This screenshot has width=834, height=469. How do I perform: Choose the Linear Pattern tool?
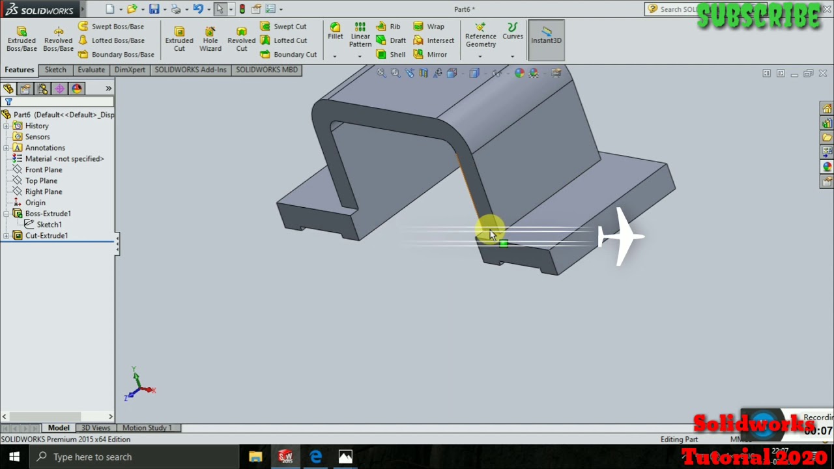pyautogui.click(x=360, y=35)
